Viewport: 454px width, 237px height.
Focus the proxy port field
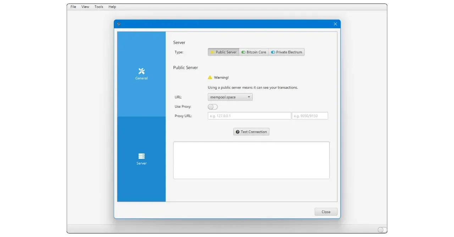tap(310, 116)
